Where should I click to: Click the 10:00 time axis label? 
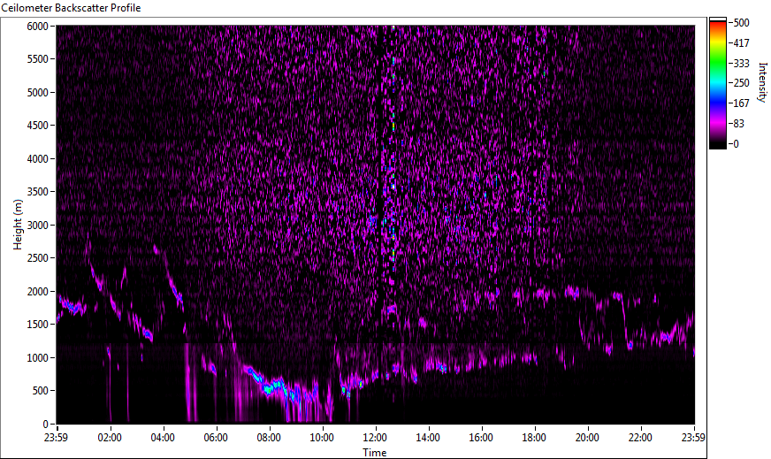(x=322, y=438)
